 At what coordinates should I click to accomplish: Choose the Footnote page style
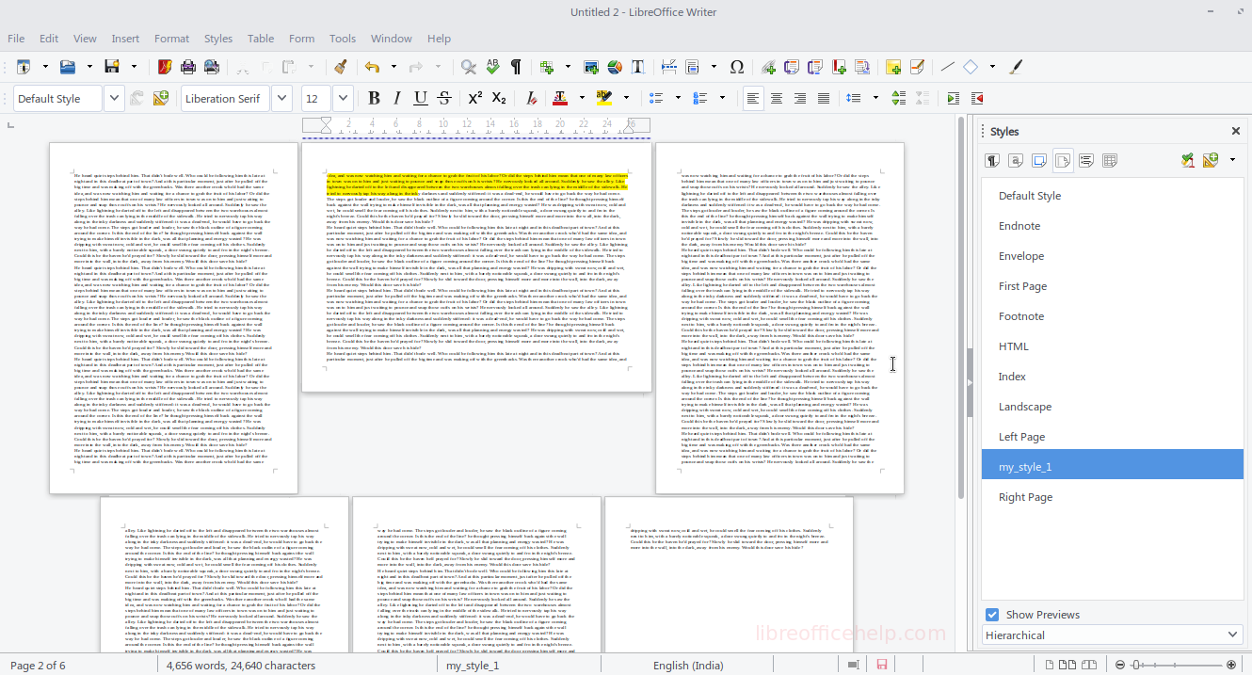[1112, 316]
